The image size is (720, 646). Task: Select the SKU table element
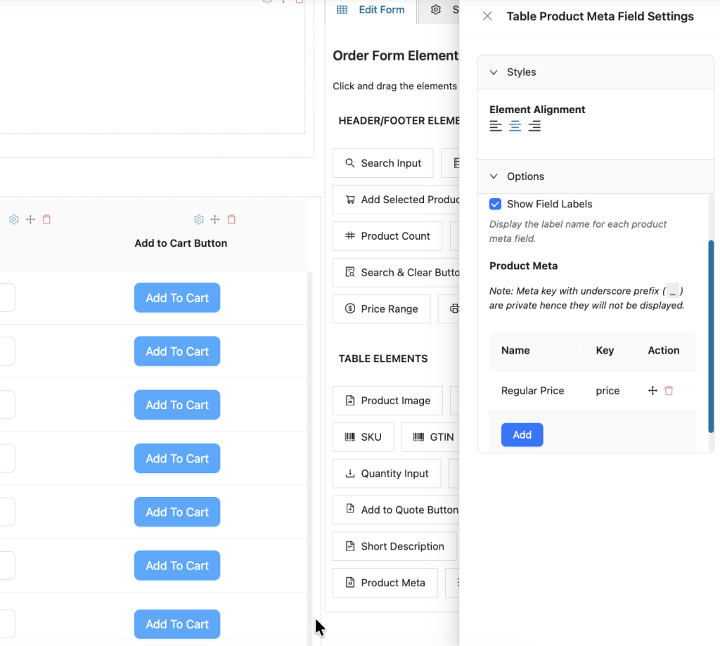364,437
